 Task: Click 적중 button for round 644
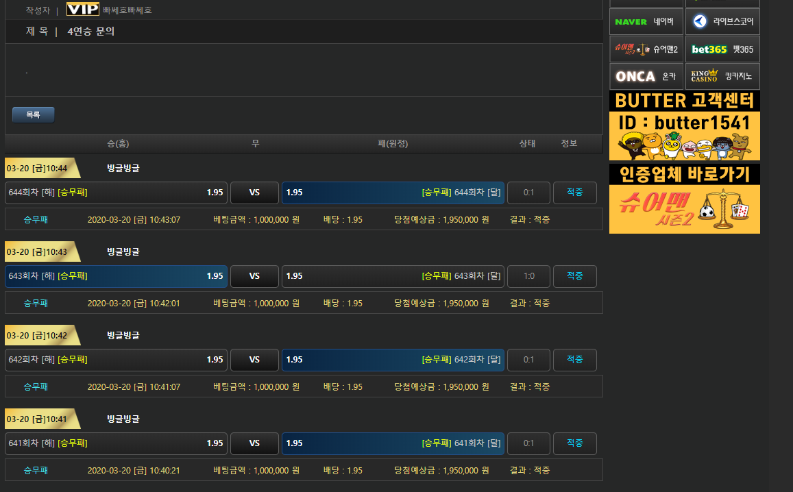click(x=574, y=193)
